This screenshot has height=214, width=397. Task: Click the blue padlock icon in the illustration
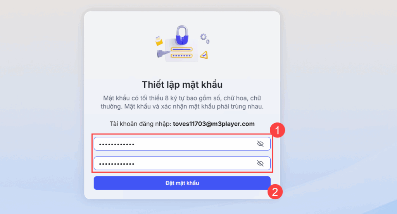click(182, 35)
